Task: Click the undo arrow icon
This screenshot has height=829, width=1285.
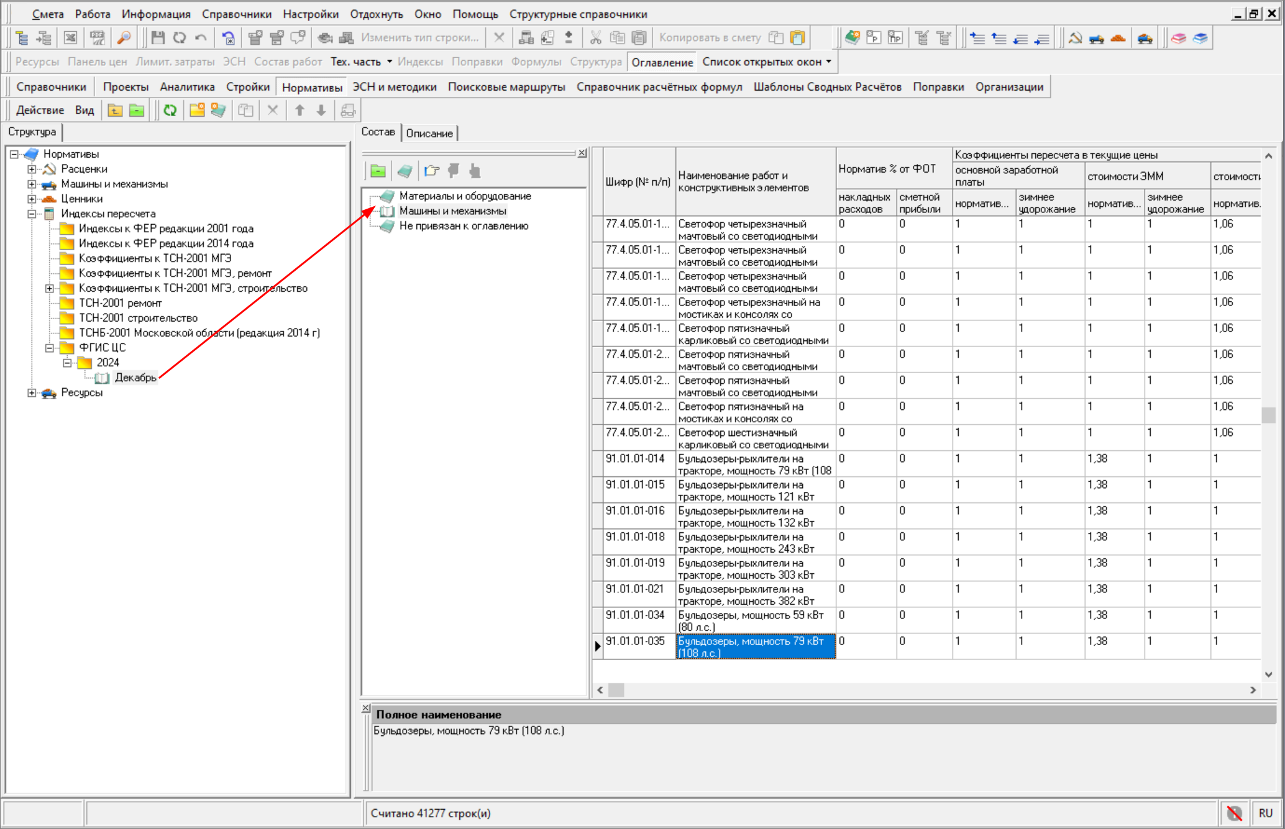Action: [201, 38]
